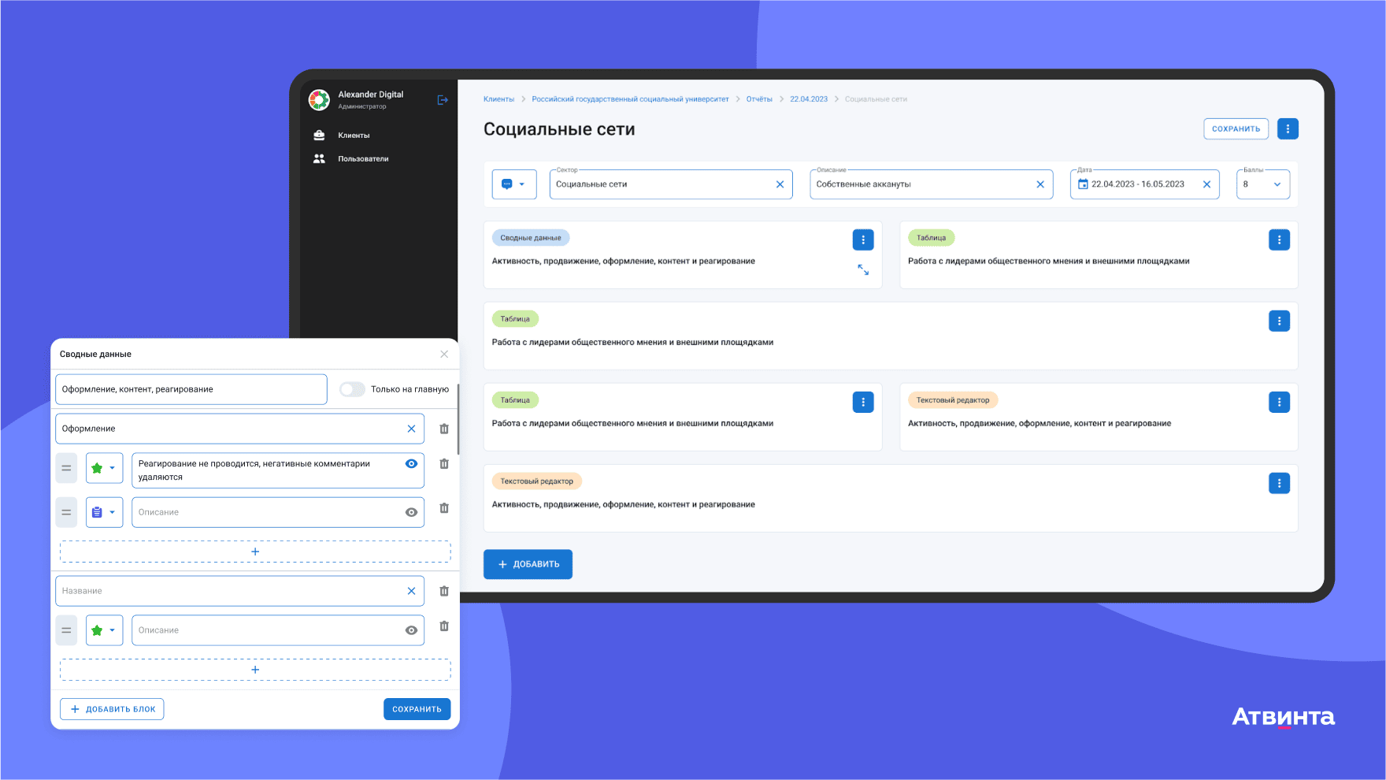Open the clipboard icon type dropdown
The image size is (1386, 780).
coord(104,512)
